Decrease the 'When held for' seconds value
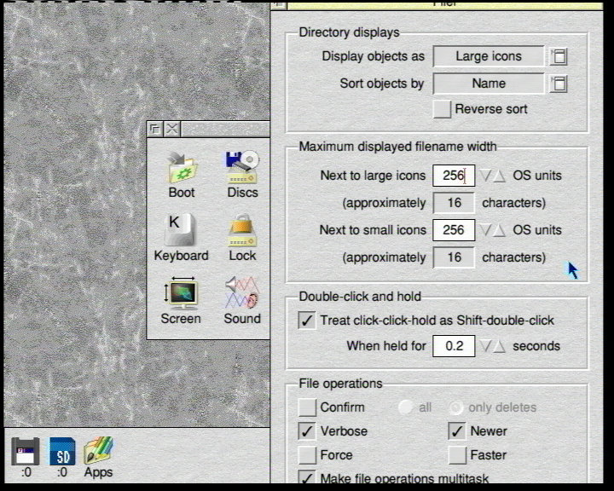 pyautogui.click(x=485, y=346)
